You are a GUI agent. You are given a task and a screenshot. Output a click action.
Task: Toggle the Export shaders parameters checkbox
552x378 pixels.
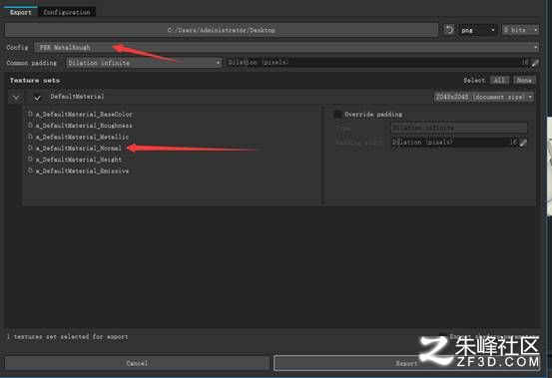click(442, 336)
